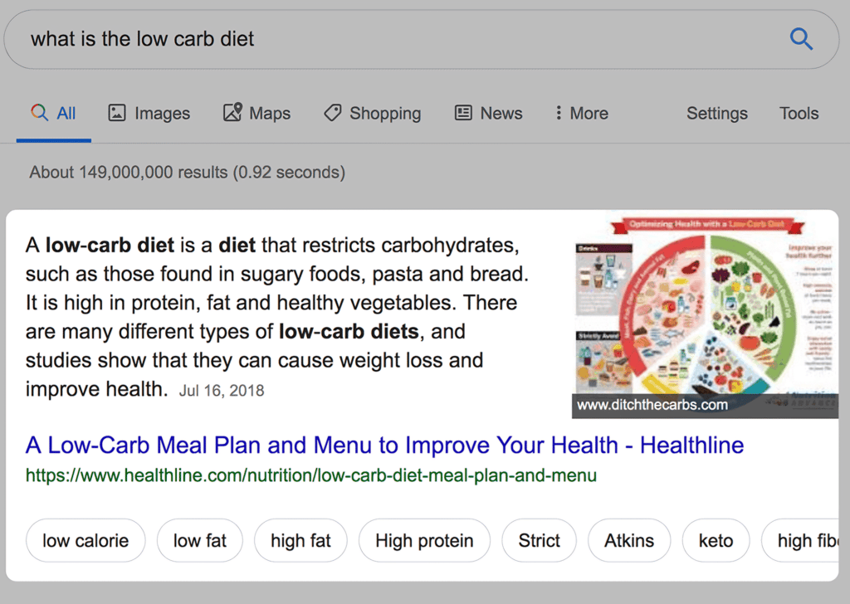Image resolution: width=850 pixels, height=604 pixels.
Task: Choose the "Atkins" suggestion chip
Action: (628, 541)
